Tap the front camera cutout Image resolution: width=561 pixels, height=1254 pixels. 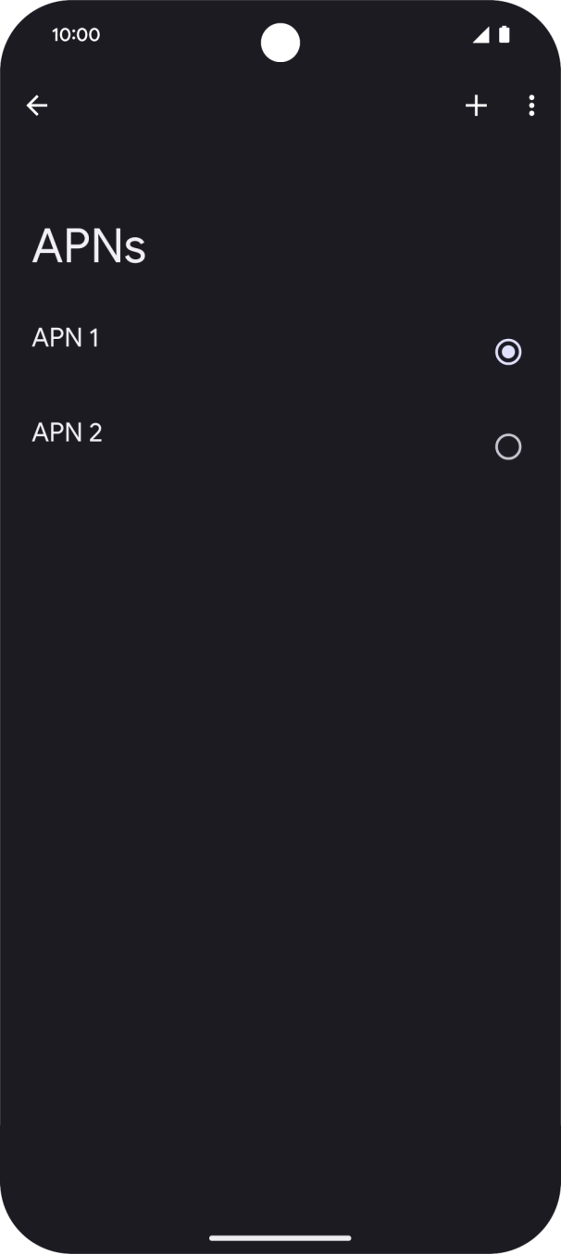coord(280,43)
